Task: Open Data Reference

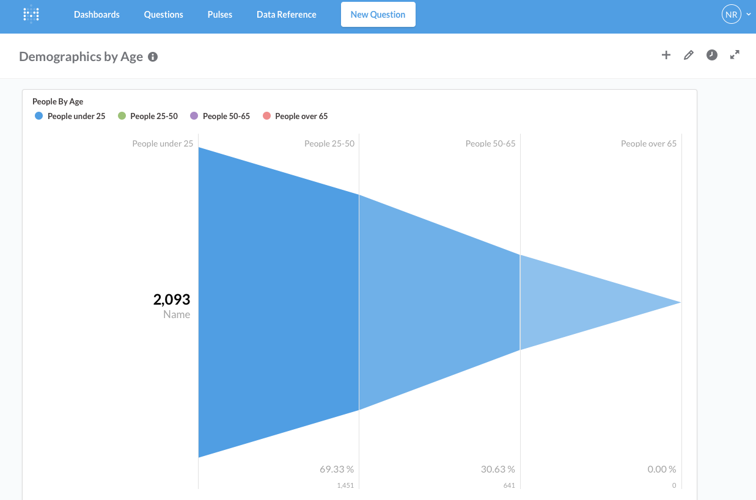Action: tap(287, 15)
